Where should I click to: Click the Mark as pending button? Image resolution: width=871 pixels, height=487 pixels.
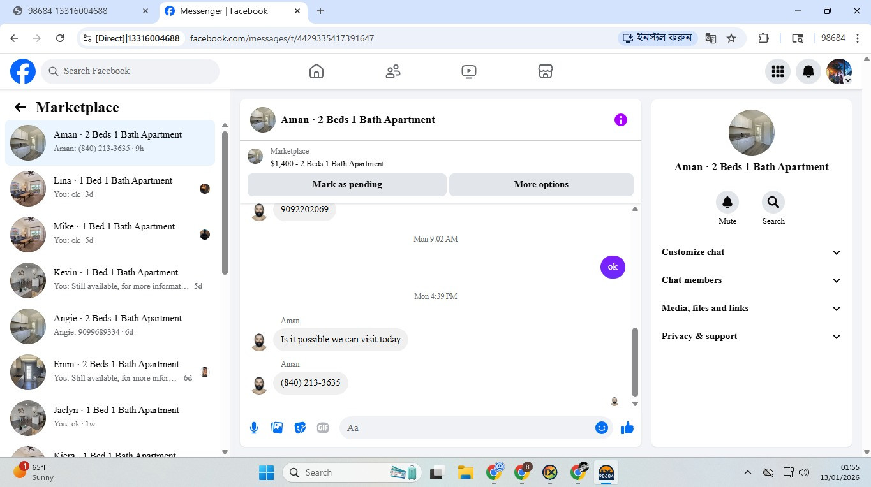click(x=347, y=184)
